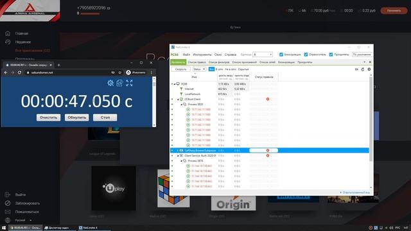411x231 pixels.
Task: Reload the sekundomer.net page
Action: pos(19,73)
